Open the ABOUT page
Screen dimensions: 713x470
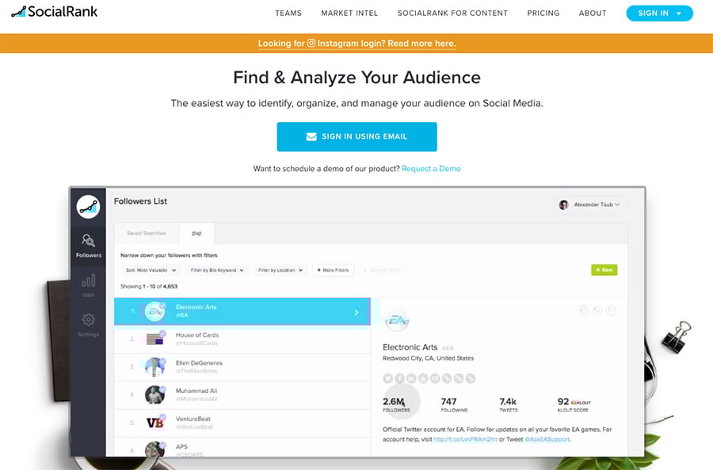[593, 13]
